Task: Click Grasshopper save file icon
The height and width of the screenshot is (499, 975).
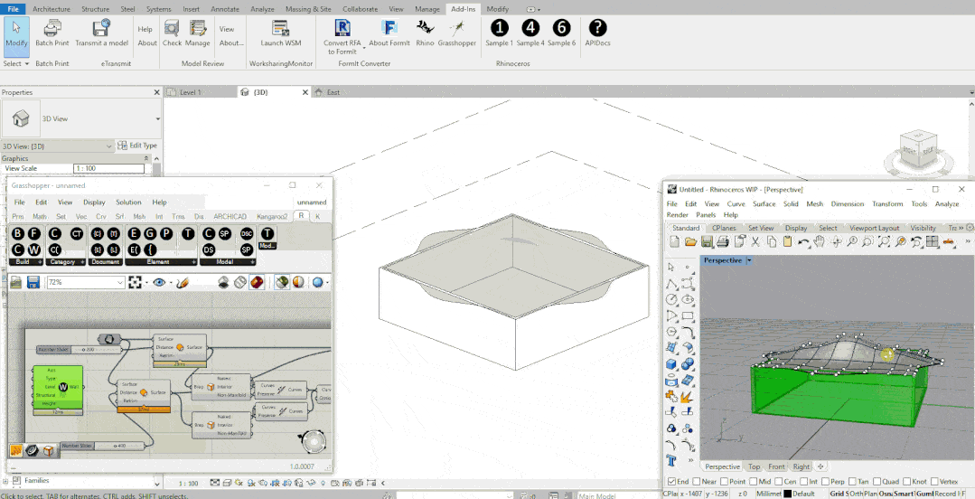Action: pyautogui.click(x=33, y=282)
